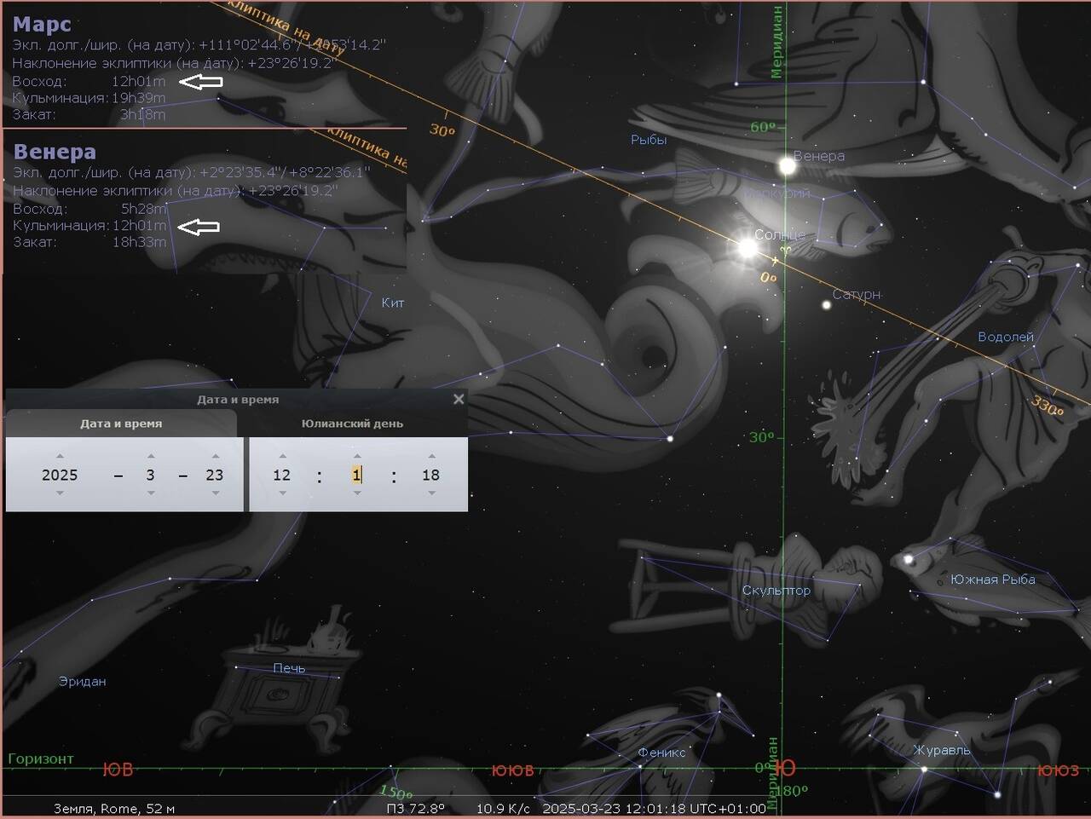Image resolution: width=1091 pixels, height=819 pixels.
Task: Switch to the Юлианский день tab
Action: click(352, 424)
